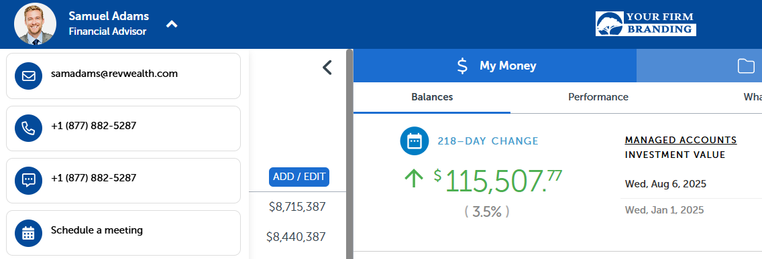The image size is (762, 259).
Task: Select the Balances tab
Action: pos(432,97)
